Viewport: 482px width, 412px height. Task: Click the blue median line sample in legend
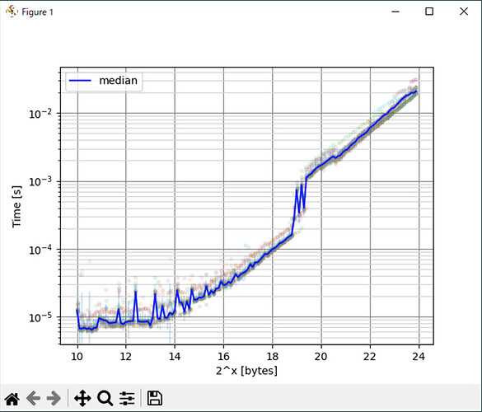[x=80, y=81]
